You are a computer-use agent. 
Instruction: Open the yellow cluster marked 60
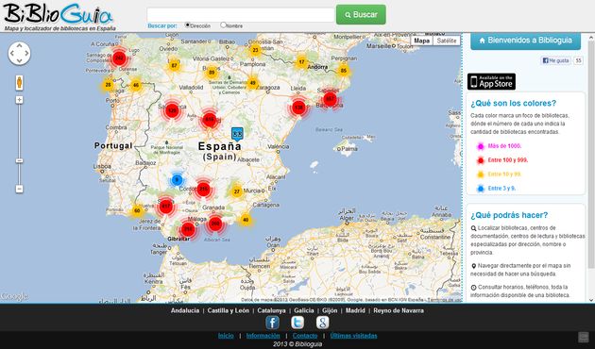pos(137,210)
